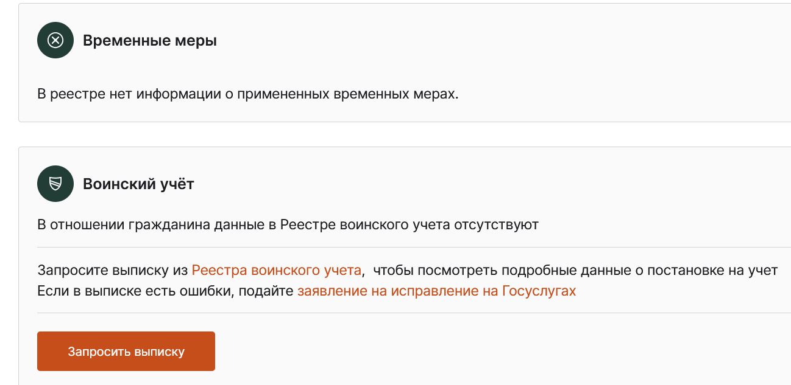Screen dimensions: 791x385
Task: Click the shield icon beside Воинский учёт
Action: click(x=55, y=183)
